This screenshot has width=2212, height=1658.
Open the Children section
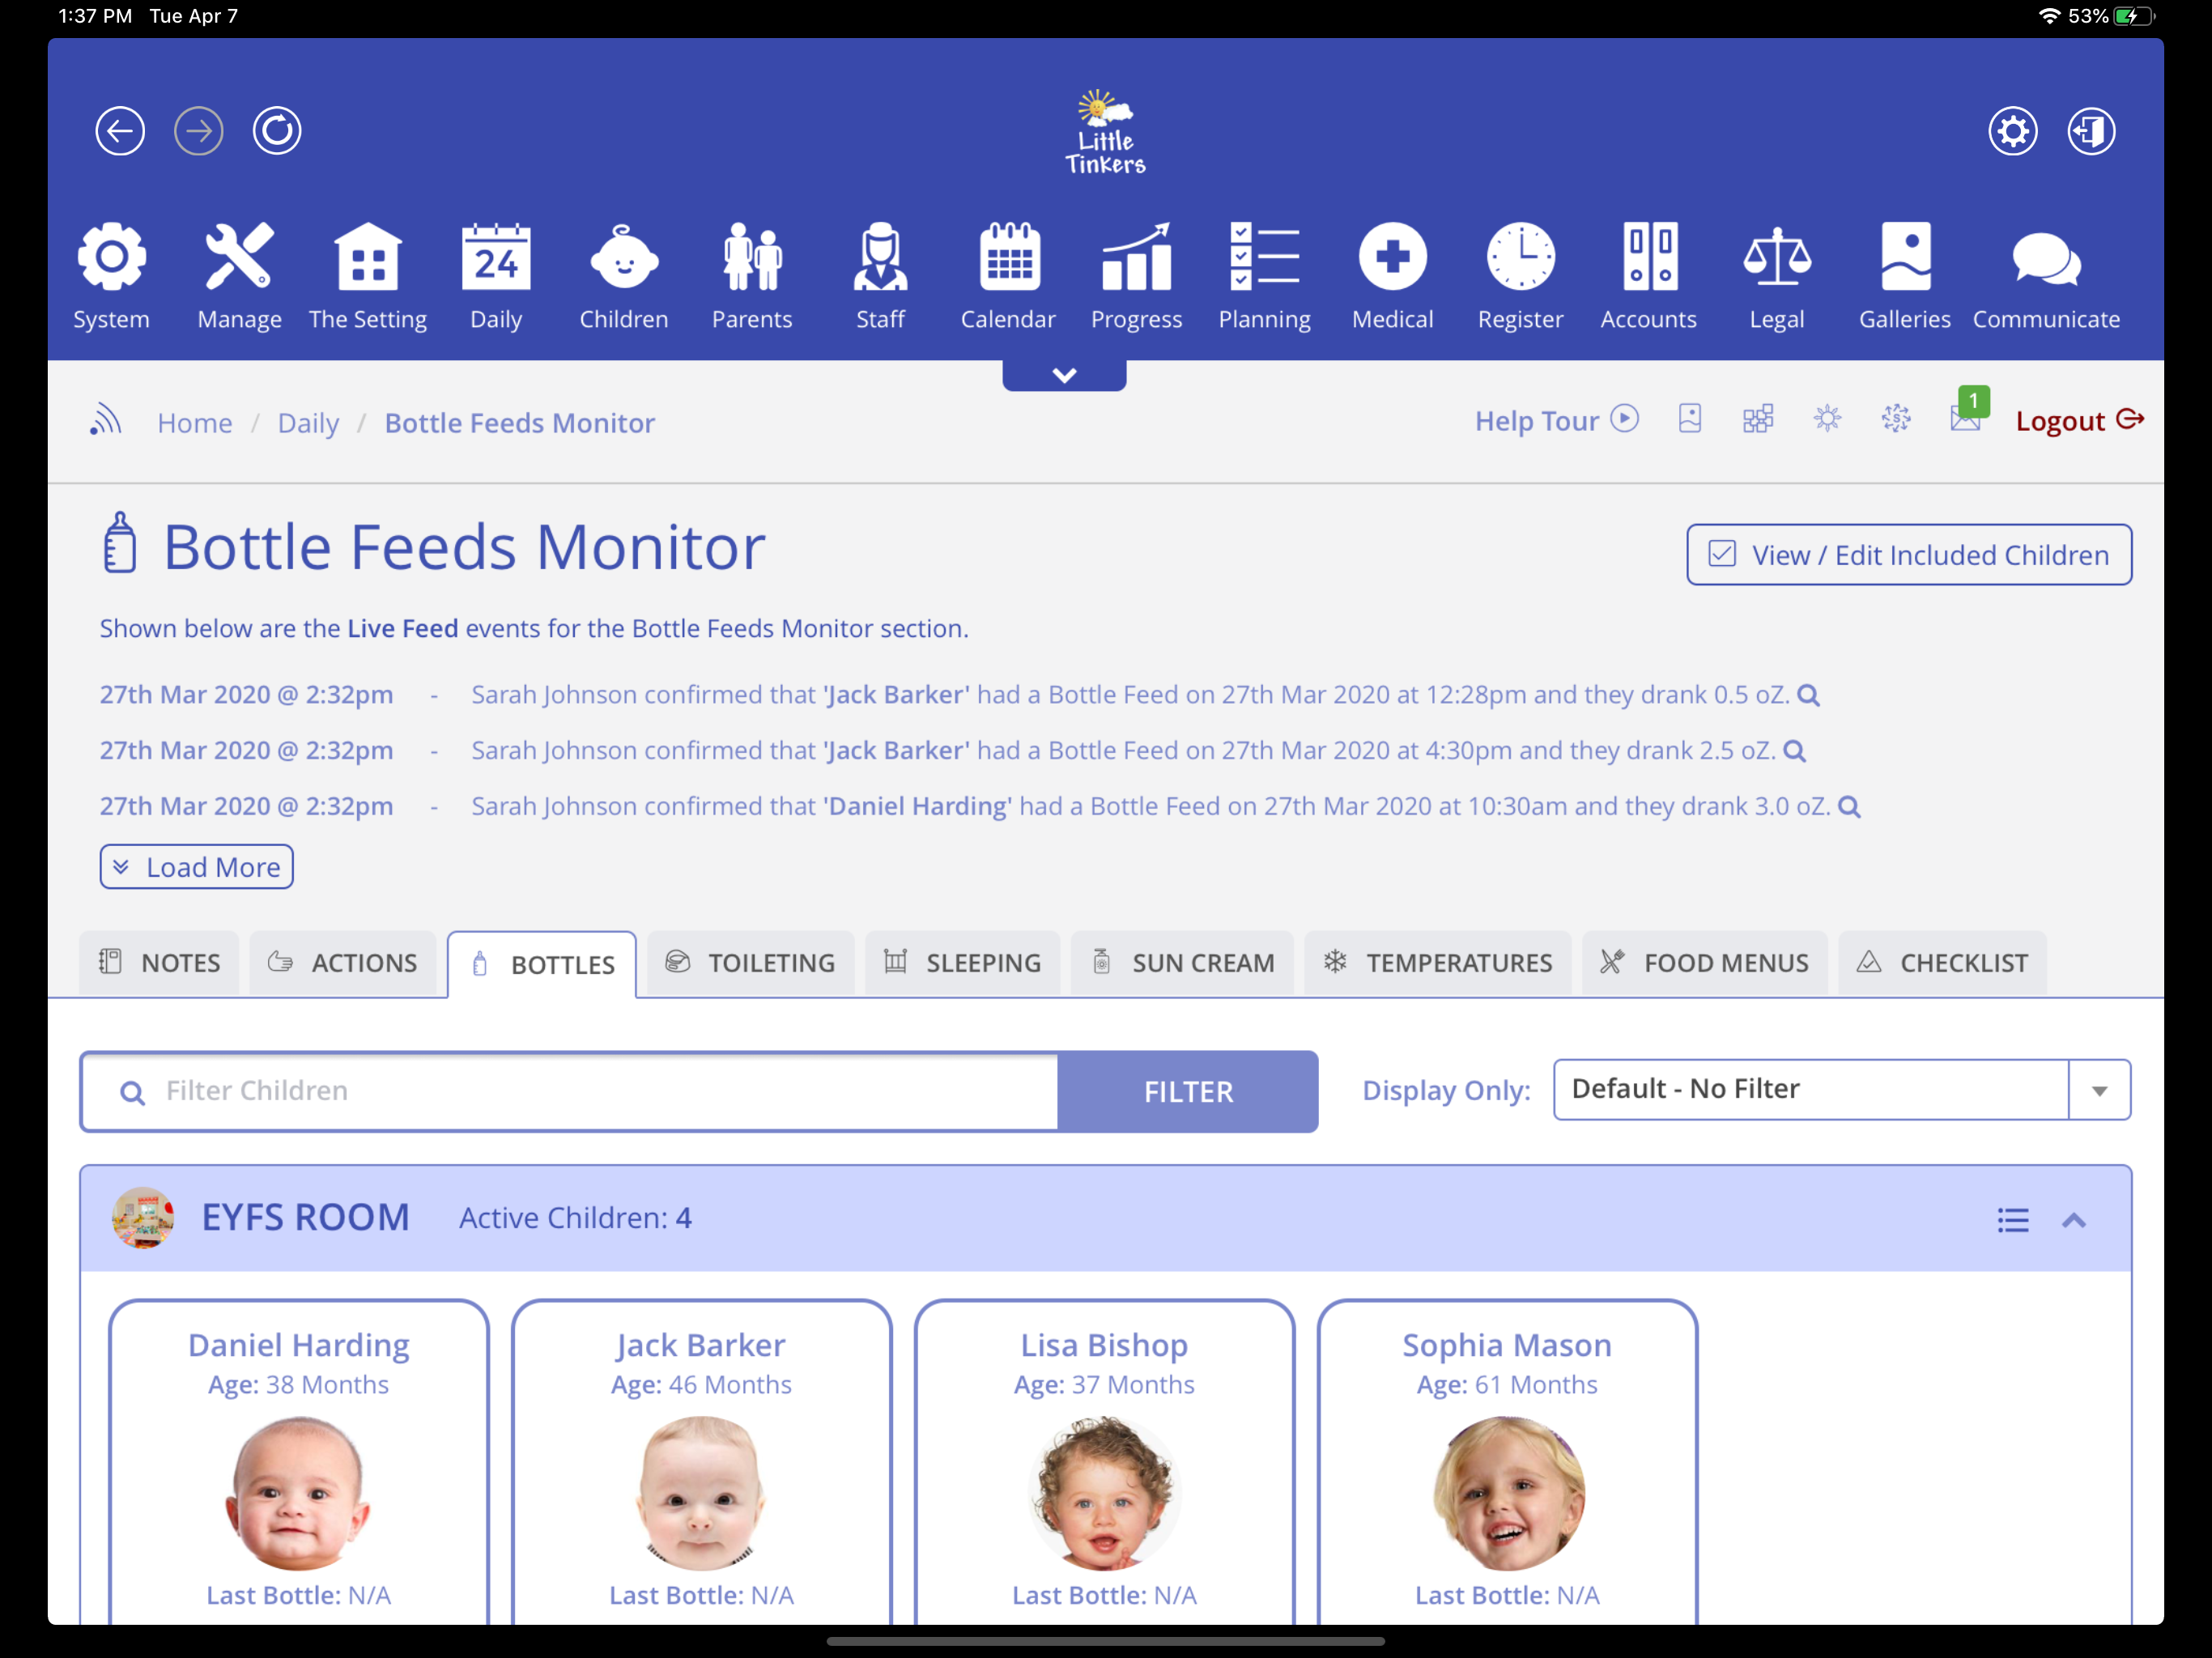(x=624, y=277)
